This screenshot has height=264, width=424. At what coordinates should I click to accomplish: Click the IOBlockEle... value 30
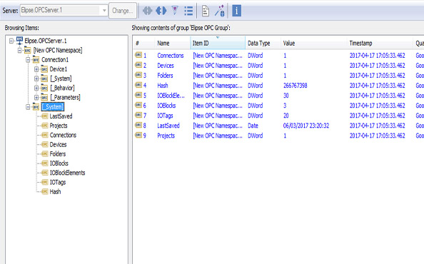[286, 96]
